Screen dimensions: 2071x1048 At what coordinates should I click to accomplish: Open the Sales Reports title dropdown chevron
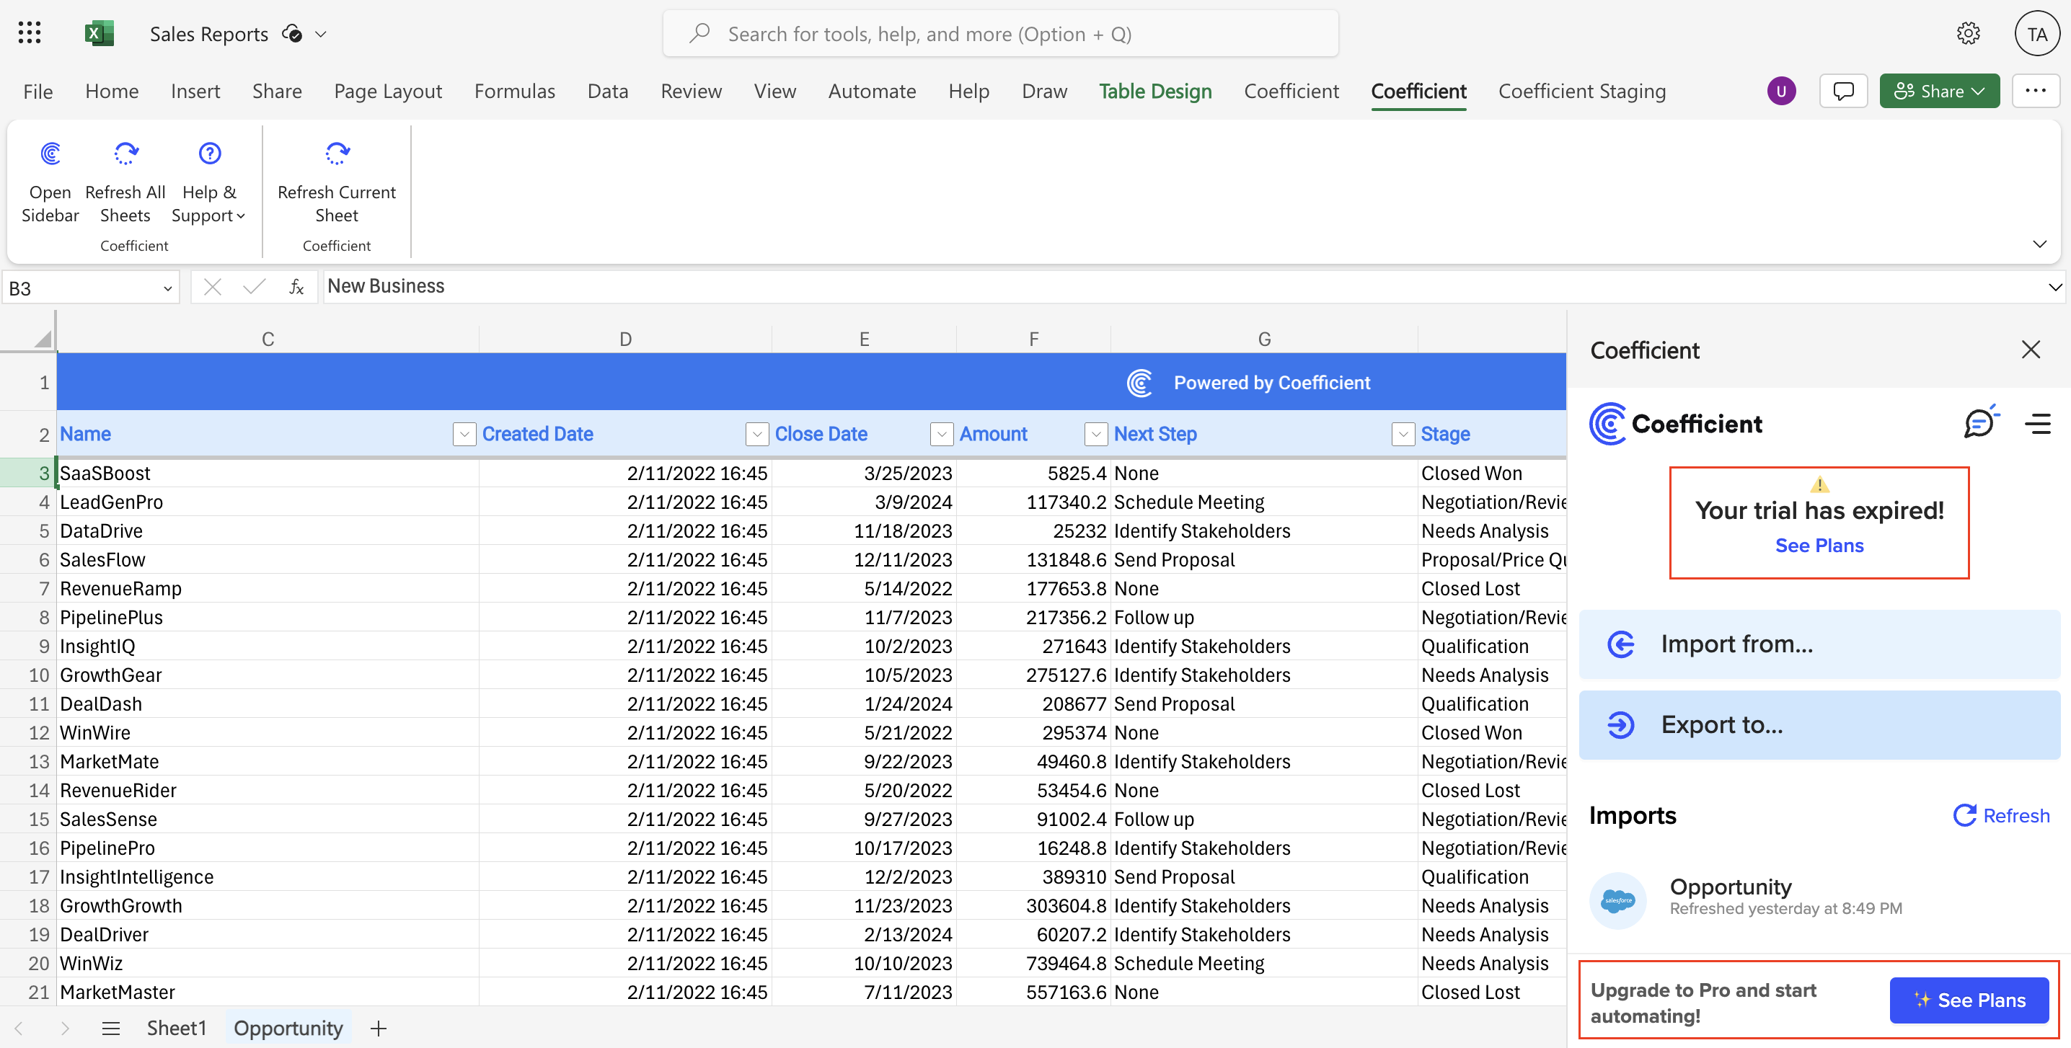tap(320, 34)
